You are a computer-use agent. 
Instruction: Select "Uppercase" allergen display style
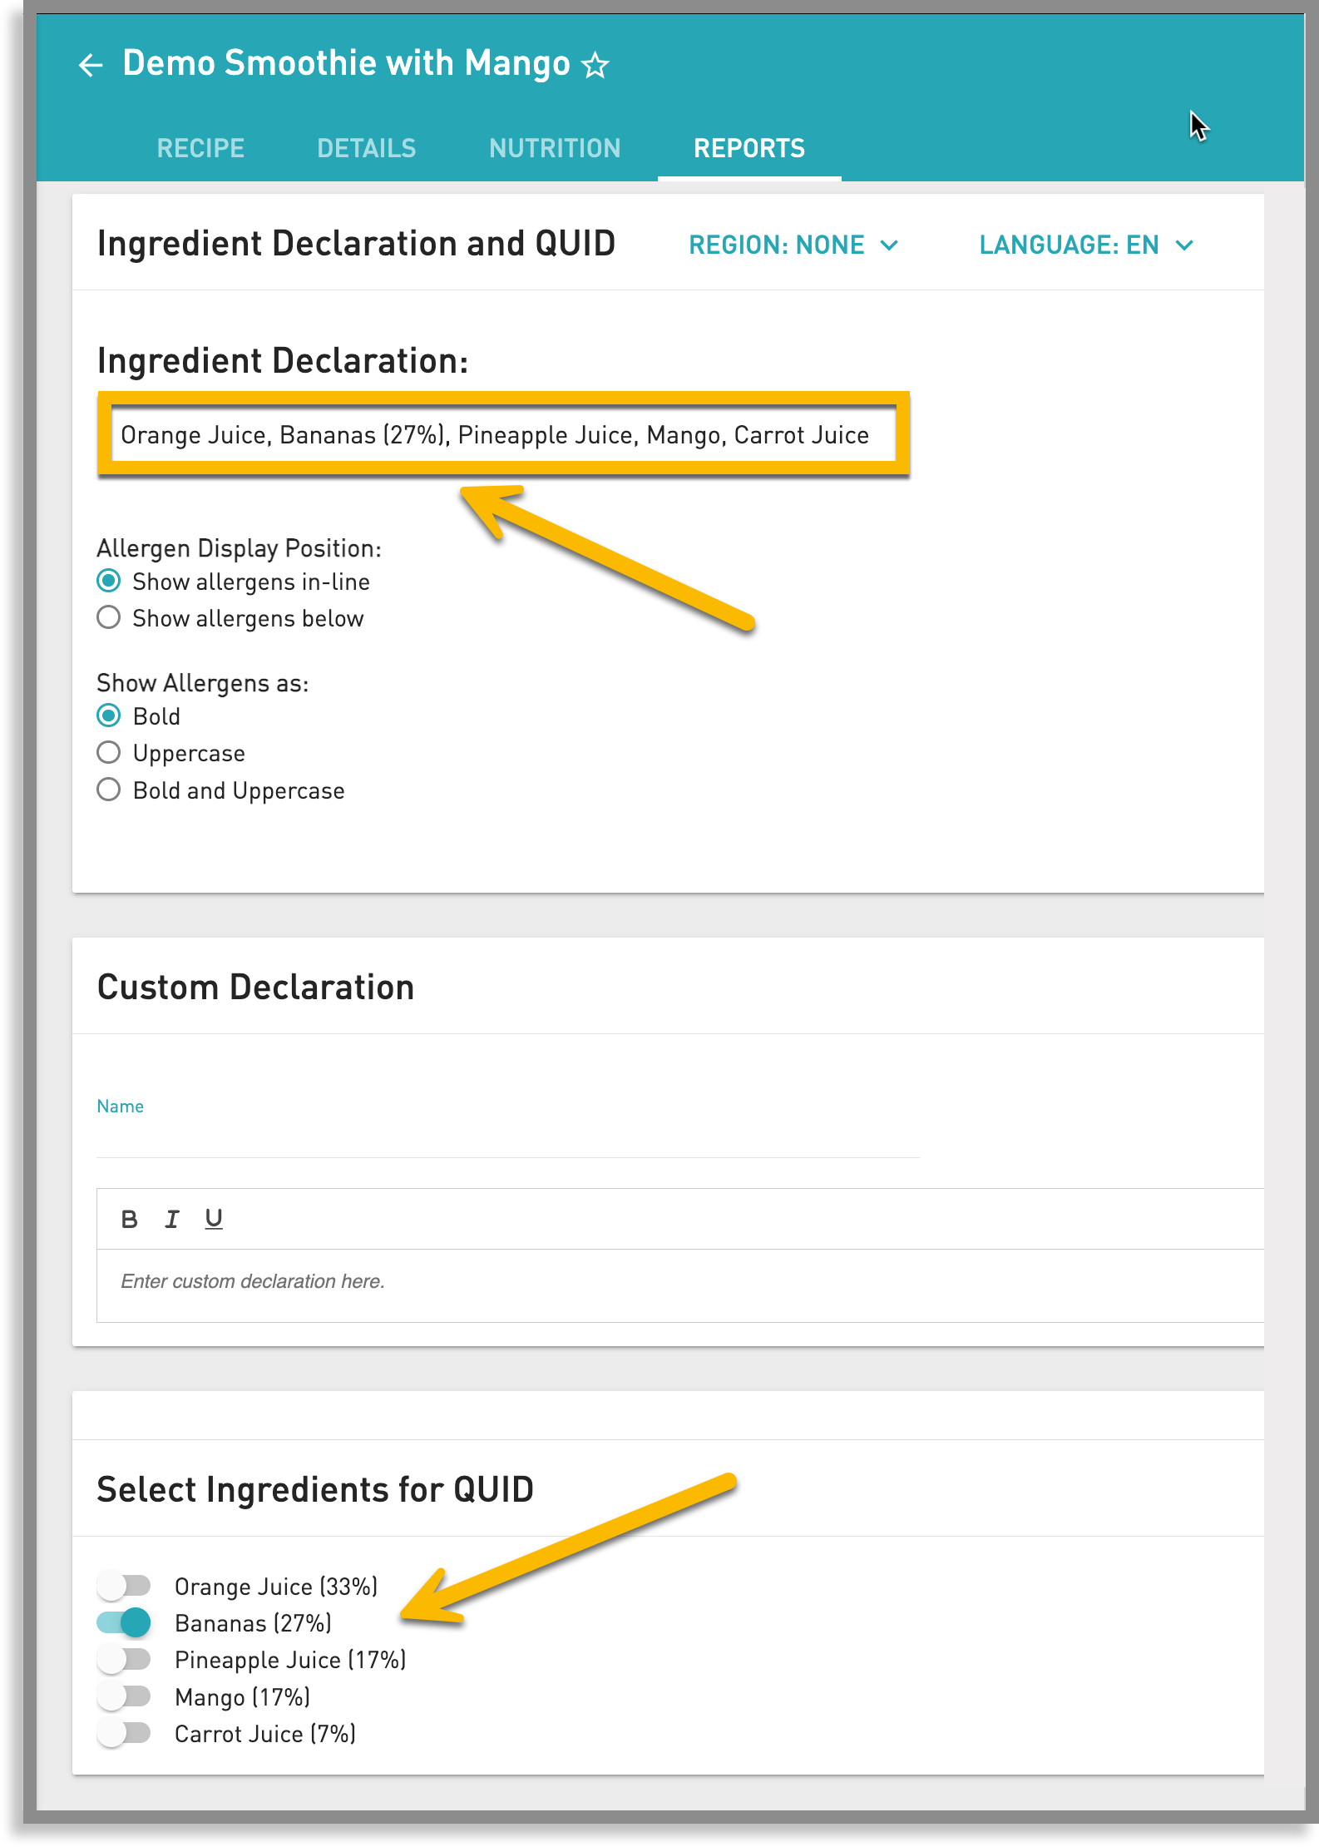click(x=109, y=752)
